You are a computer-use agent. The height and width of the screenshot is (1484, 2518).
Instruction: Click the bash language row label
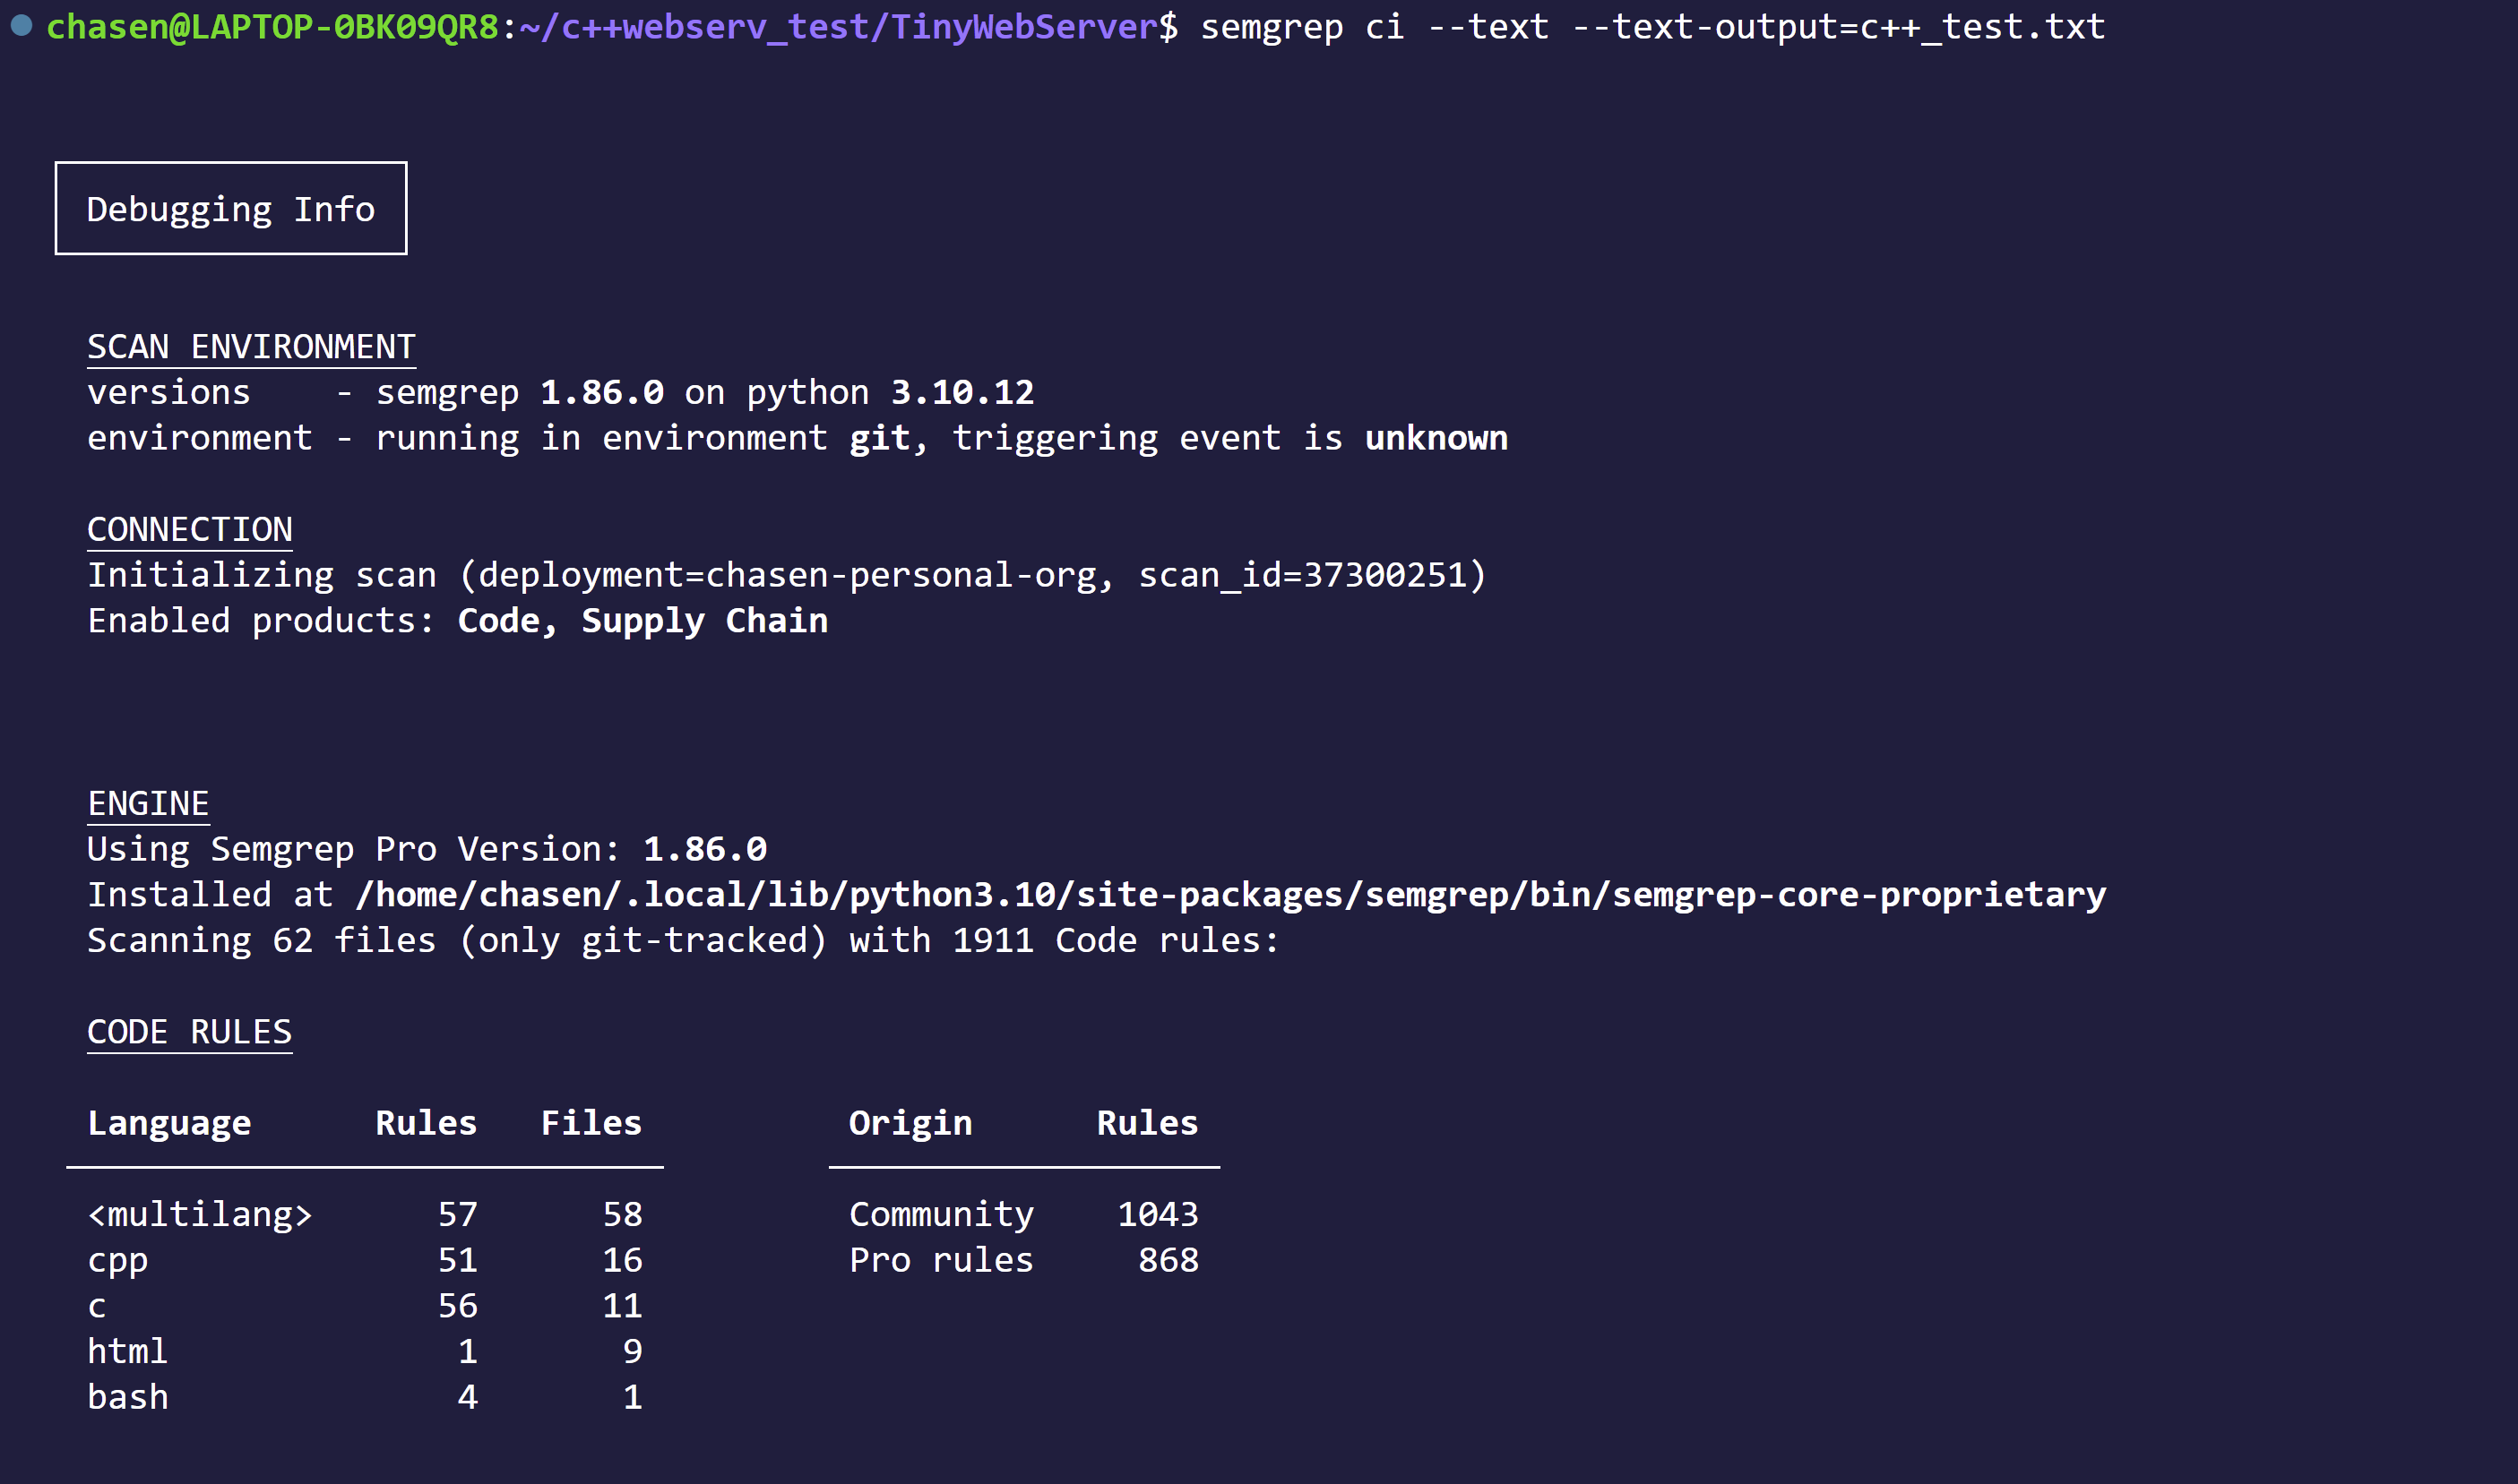point(128,1397)
